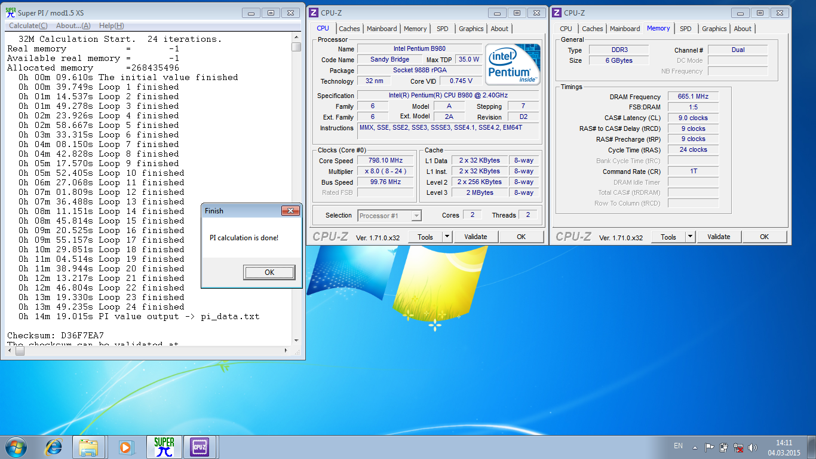Open SPD tab in Memory window

(x=686, y=29)
